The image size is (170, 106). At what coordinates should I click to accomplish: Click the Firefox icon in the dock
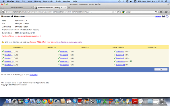click(x=51, y=101)
